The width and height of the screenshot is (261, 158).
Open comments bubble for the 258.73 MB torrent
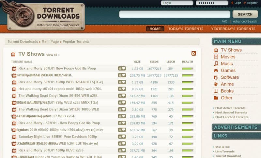(122, 75)
